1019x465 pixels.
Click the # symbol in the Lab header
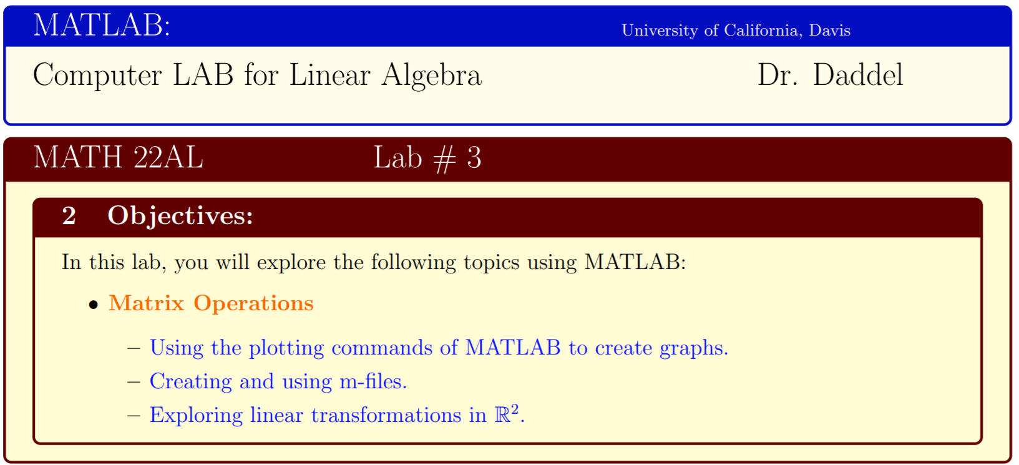pyautogui.click(x=444, y=159)
